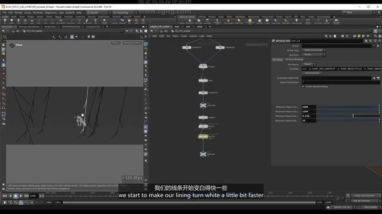Switch to Attribute Bindings tab

294,59
